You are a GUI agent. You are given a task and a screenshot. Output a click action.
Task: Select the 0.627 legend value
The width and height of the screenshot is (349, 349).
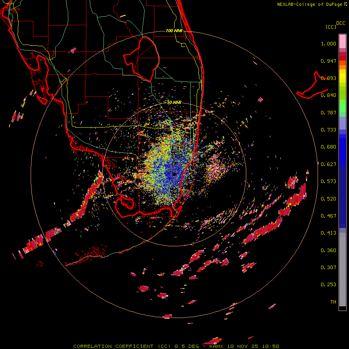click(328, 164)
